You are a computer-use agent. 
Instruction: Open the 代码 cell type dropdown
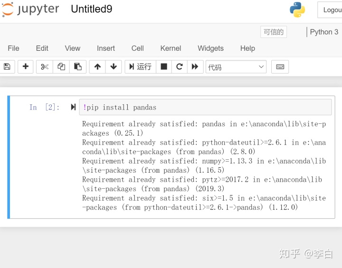pos(236,67)
